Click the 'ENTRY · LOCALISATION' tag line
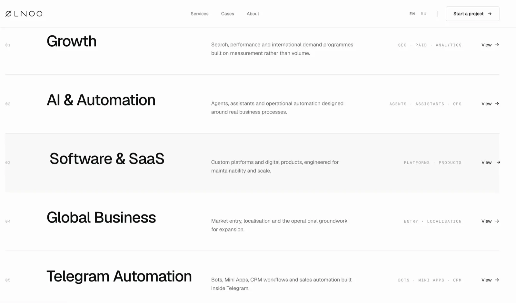Viewport: 516px width, 303px height. 433,221
